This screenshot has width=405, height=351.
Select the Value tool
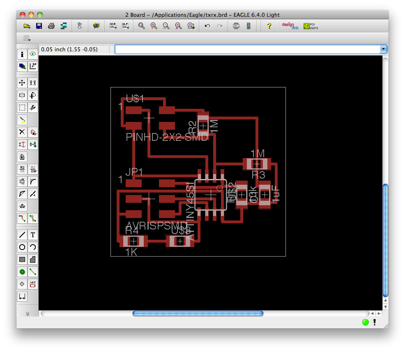tap(33, 169)
